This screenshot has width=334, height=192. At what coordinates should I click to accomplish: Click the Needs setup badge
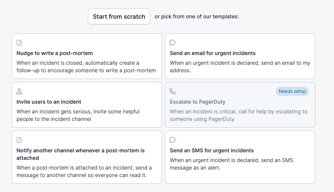tap(292, 91)
